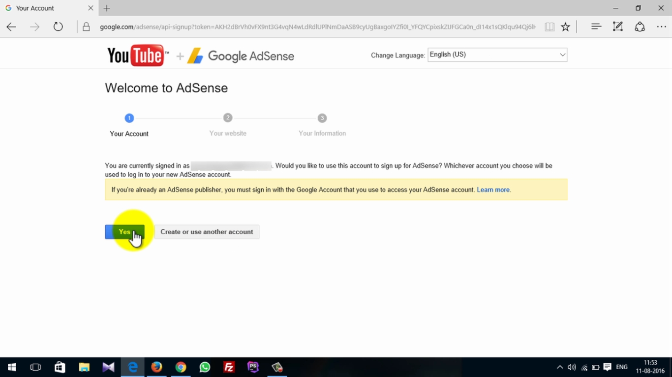
Task: Refresh the AdSense signup page
Action: pyautogui.click(x=58, y=27)
